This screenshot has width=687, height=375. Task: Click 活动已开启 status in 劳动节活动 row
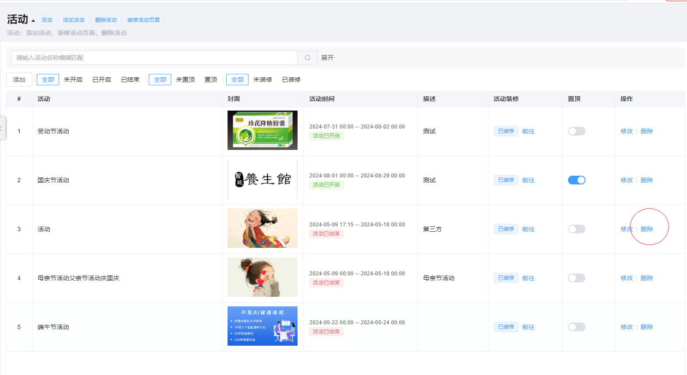[326, 136]
